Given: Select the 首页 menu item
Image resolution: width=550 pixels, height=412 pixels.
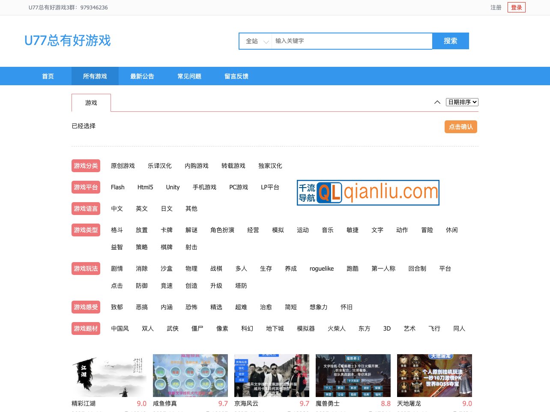Looking at the screenshot, I should pyautogui.click(x=48, y=76).
